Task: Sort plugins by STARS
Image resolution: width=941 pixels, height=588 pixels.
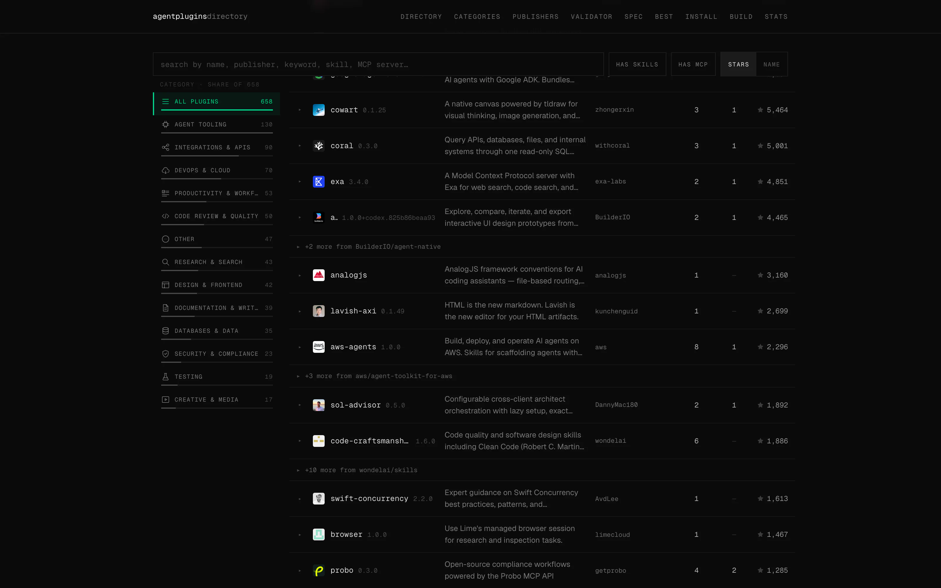Action: click(738, 64)
